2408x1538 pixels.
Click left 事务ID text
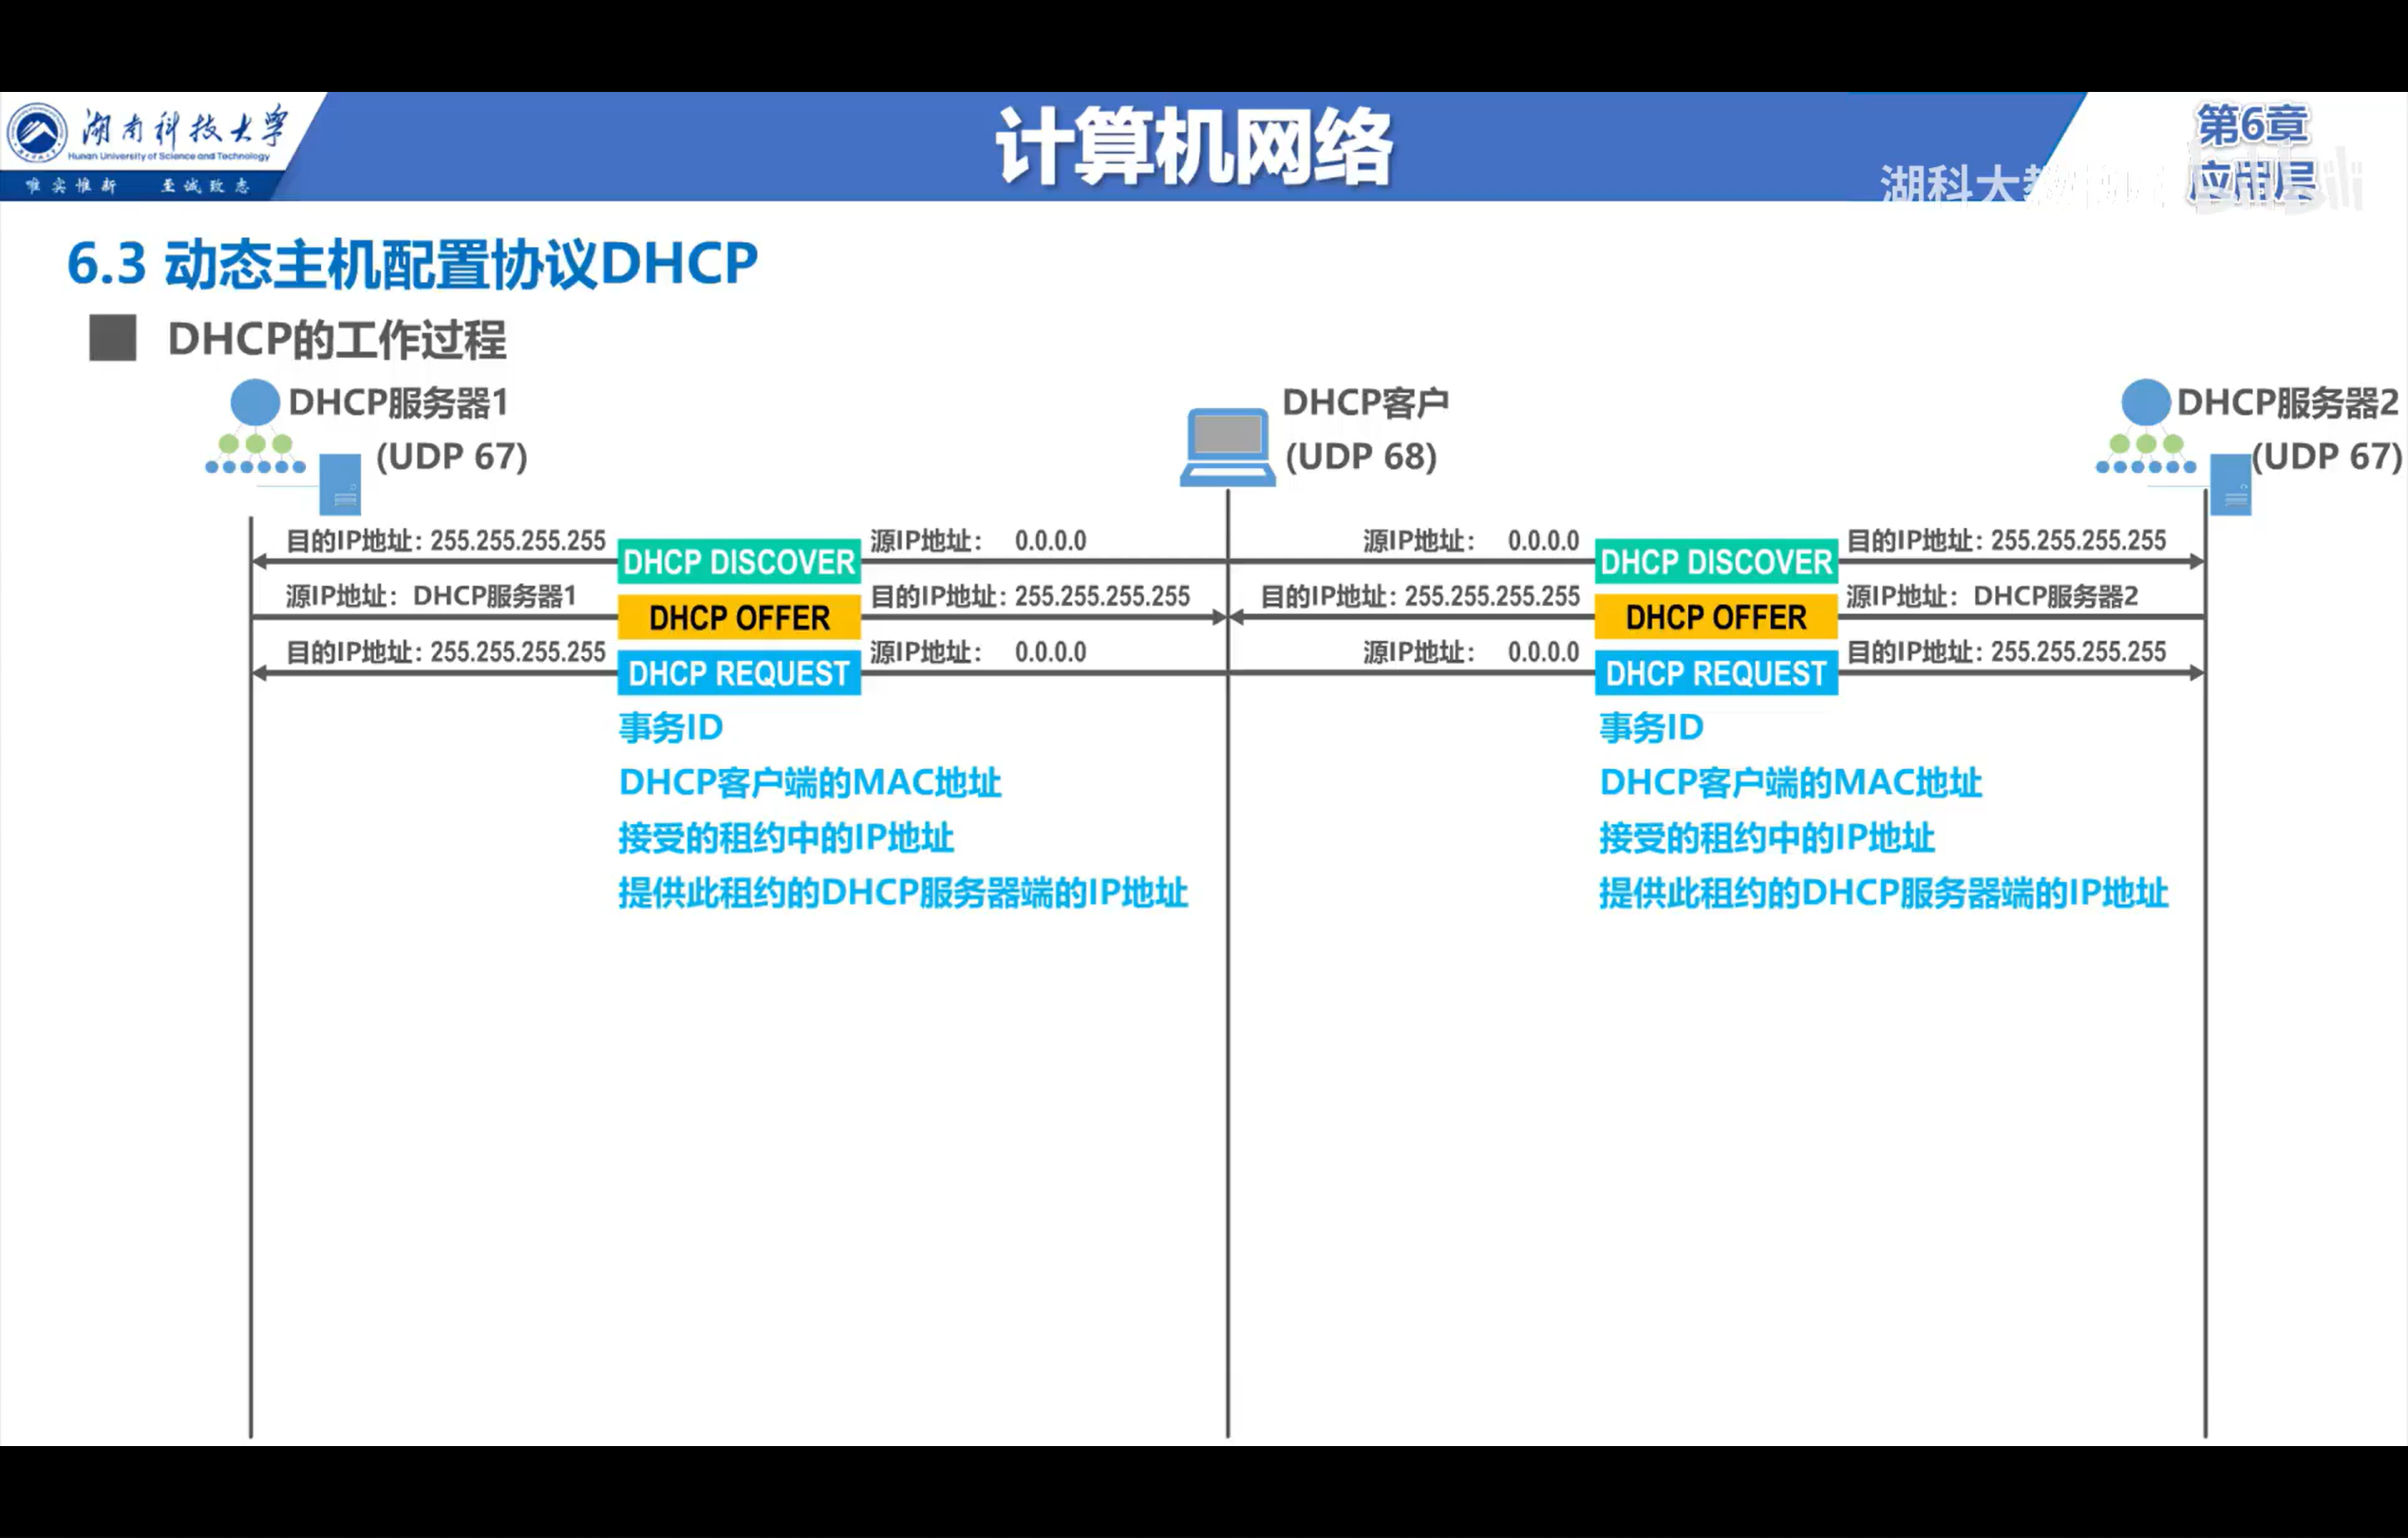coord(670,727)
